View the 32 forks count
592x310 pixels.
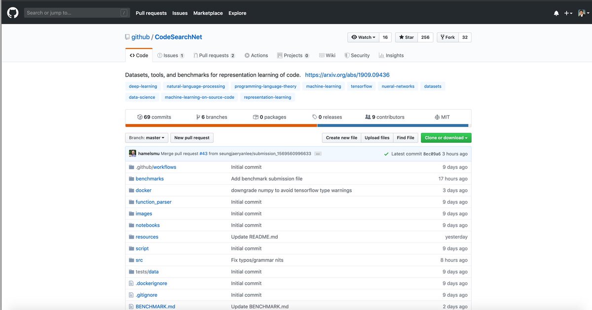[x=465, y=37]
